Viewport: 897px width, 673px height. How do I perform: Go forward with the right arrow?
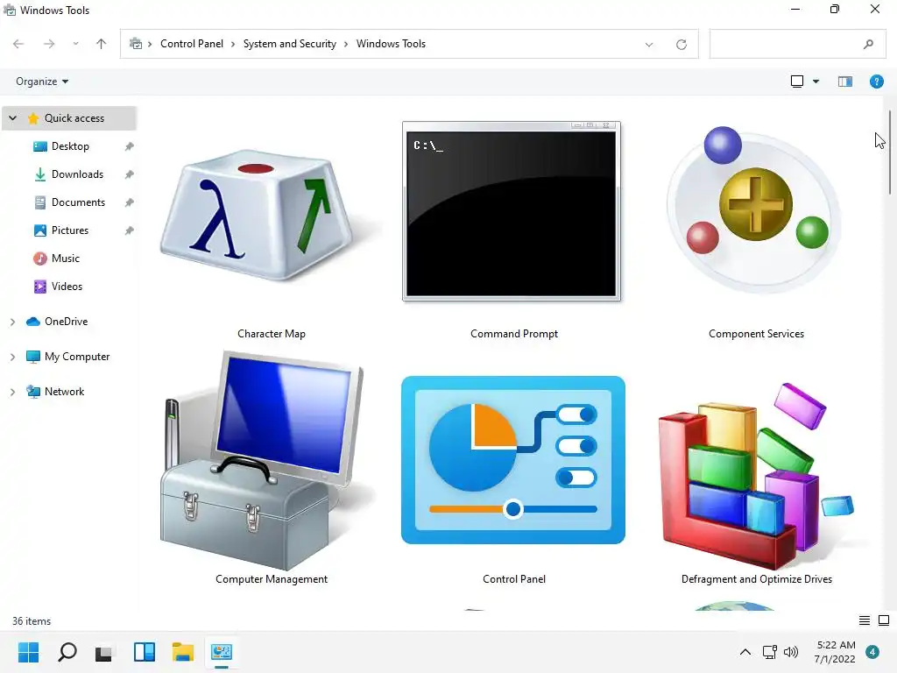[x=49, y=44]
